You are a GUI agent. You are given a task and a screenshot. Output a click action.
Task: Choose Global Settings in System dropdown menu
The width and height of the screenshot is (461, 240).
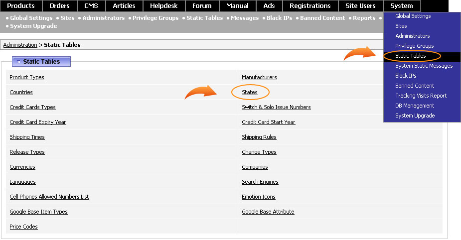pos(413,16)
